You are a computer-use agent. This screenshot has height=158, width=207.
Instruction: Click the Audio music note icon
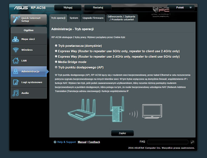15,93
